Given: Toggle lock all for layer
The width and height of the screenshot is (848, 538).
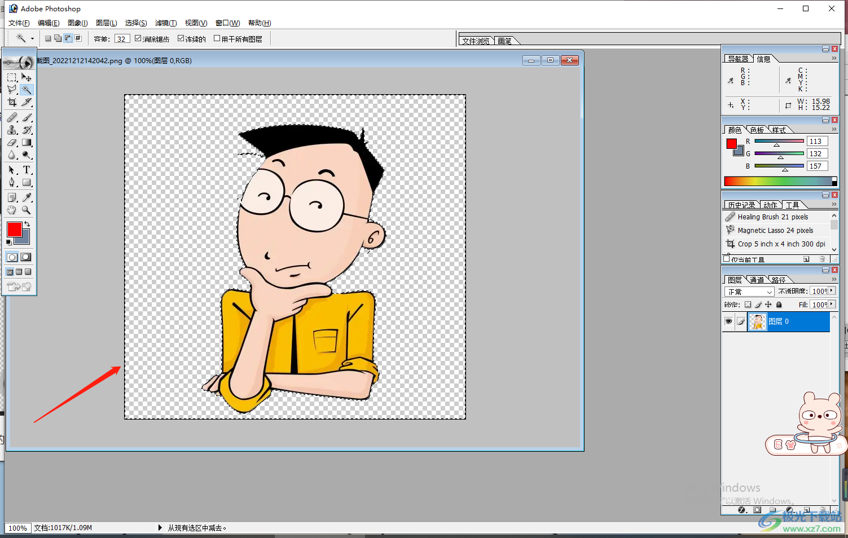Looking at the screenshot, I should [779, 305].
